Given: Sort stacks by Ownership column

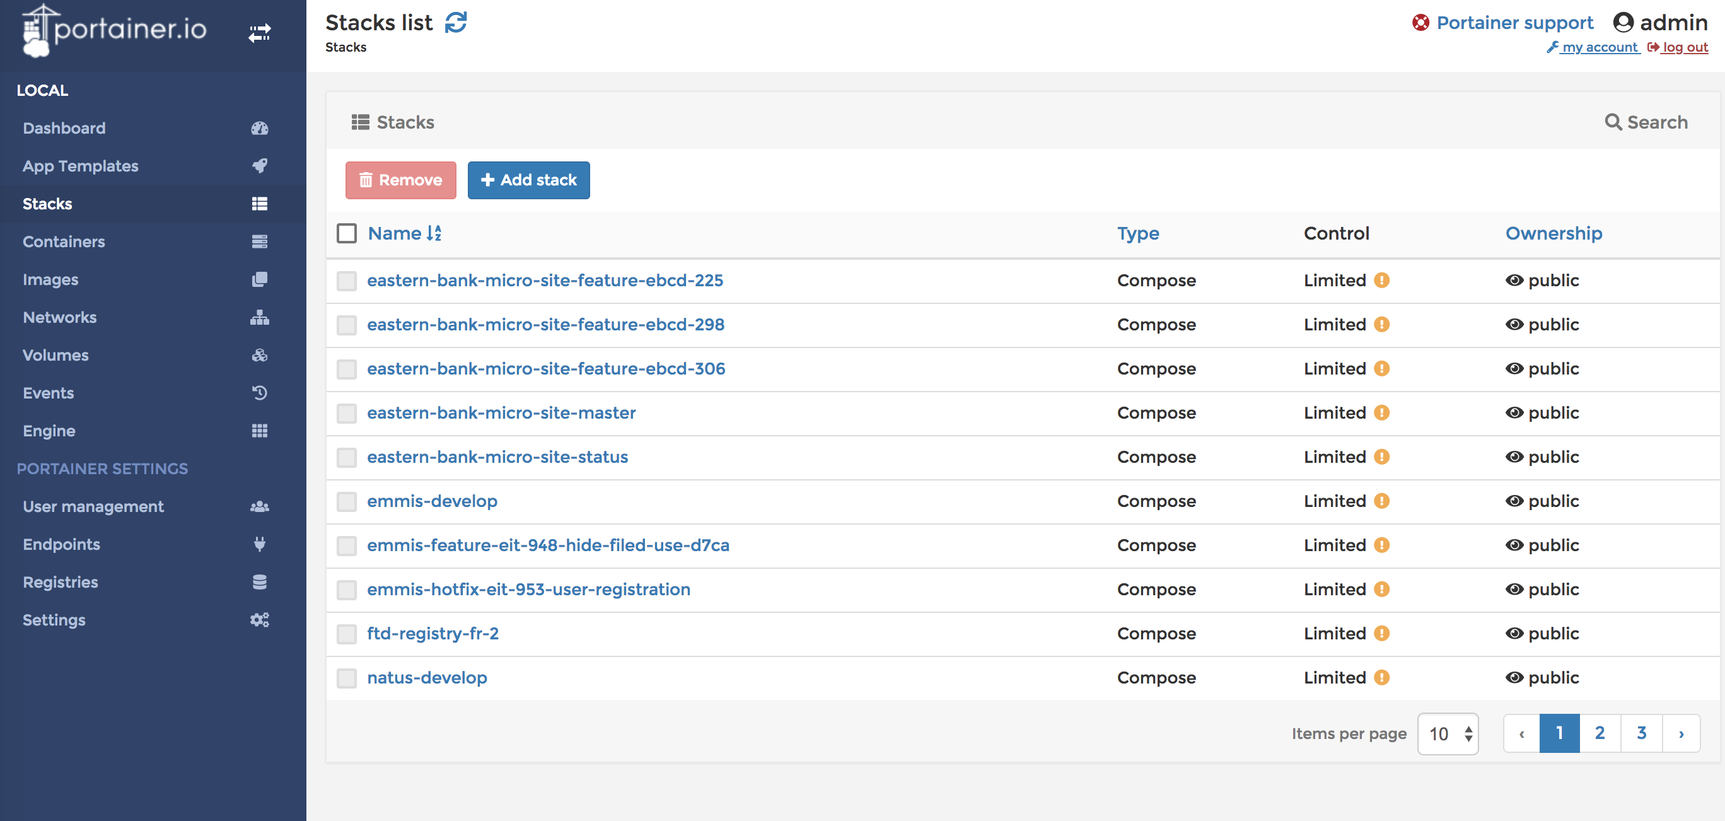Looking at the screenshot, I should [x=1554, y=233].
